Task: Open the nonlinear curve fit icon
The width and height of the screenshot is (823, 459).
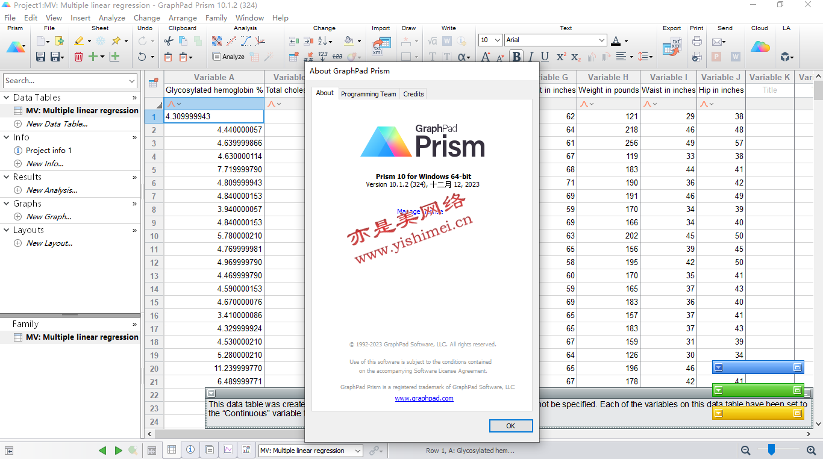Action: [246, 41]
